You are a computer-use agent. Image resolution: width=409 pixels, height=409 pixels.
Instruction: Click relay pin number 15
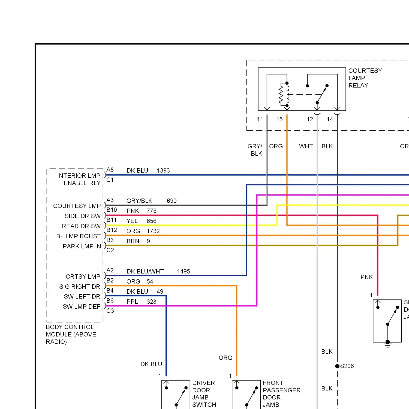pos(279,119)
